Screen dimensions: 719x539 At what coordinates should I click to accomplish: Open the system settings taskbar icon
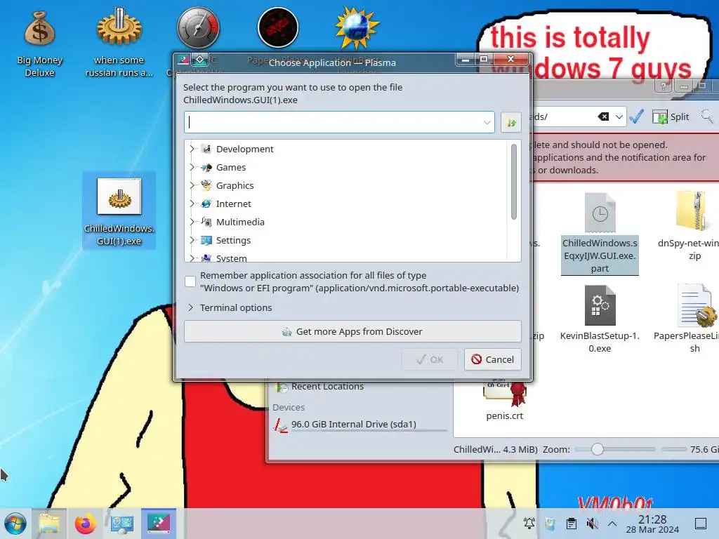click(122, 524)
